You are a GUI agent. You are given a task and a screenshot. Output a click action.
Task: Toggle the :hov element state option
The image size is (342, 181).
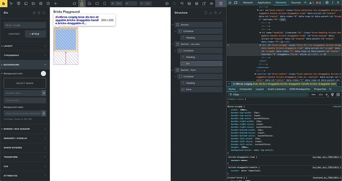pyautogui.click(x=313, y=94)
